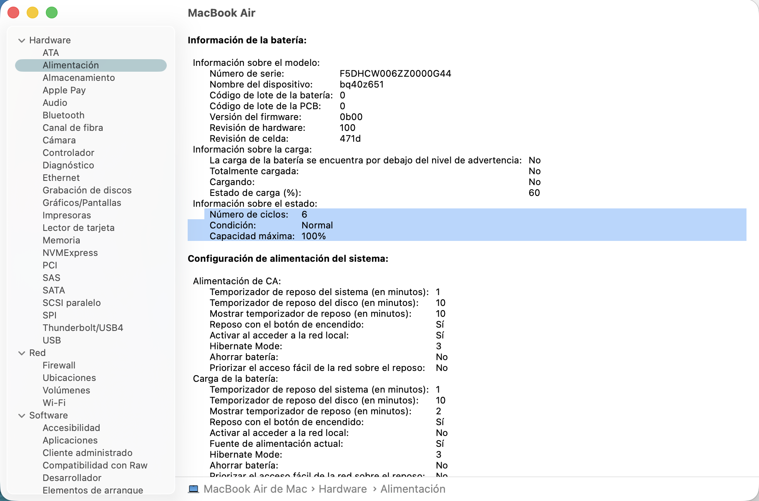Viewport: 759px width, 501px height.
Task: Show the Memoria information
Action: tap(61, 240)
